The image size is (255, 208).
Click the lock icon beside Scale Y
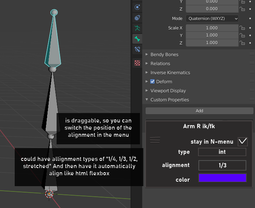pyautogui.click(x=242, y=35)
